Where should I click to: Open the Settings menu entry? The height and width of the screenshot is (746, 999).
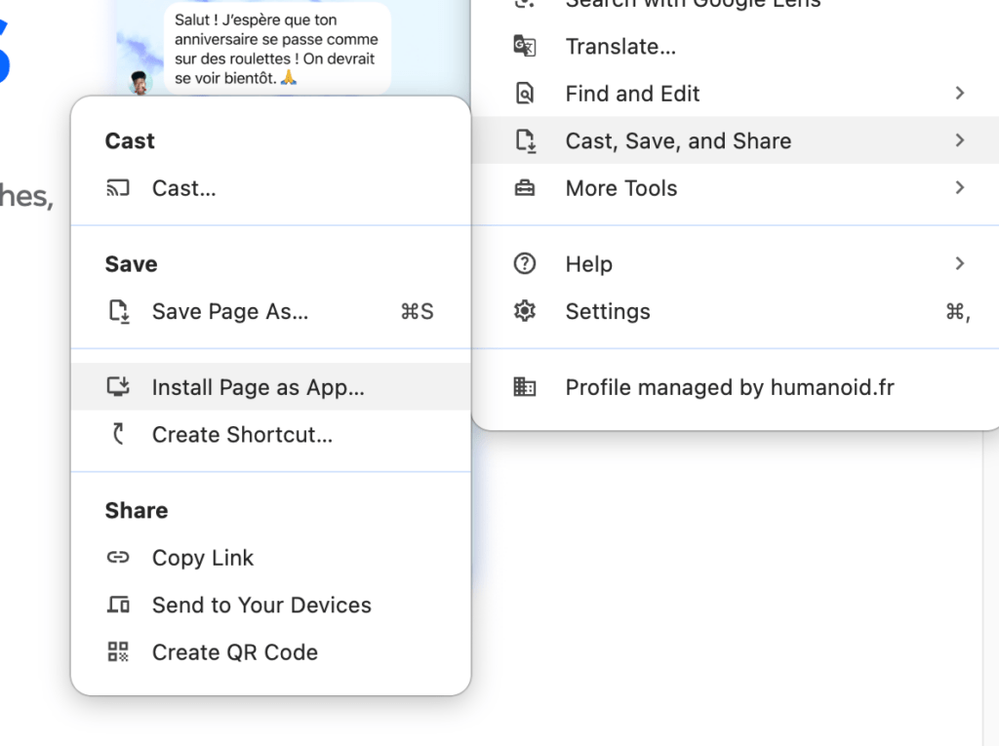click(x=607, y=311)
